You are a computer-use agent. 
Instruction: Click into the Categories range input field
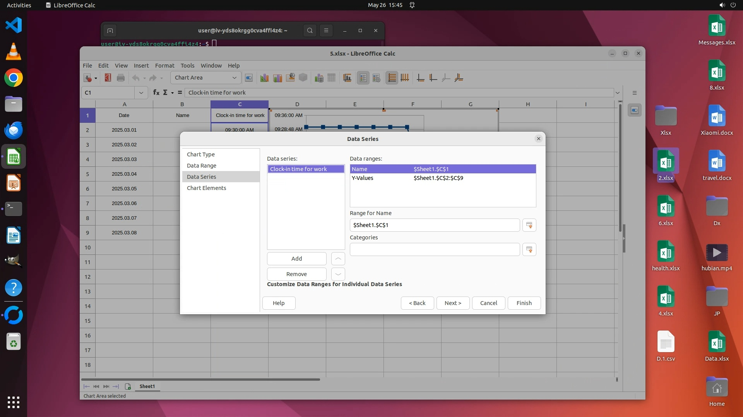434,249
